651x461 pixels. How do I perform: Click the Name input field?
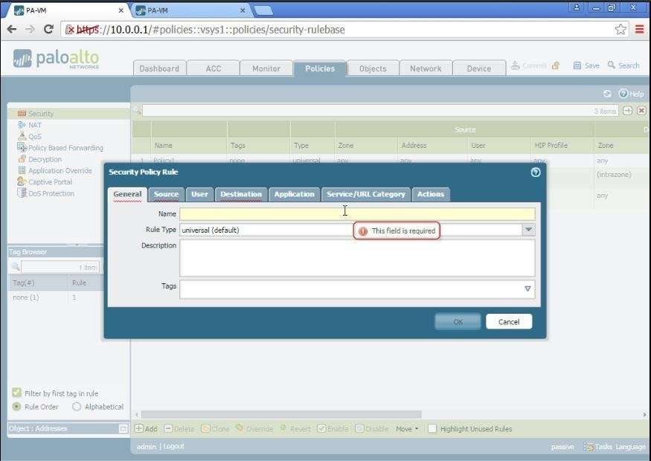(x=356, y=214)
